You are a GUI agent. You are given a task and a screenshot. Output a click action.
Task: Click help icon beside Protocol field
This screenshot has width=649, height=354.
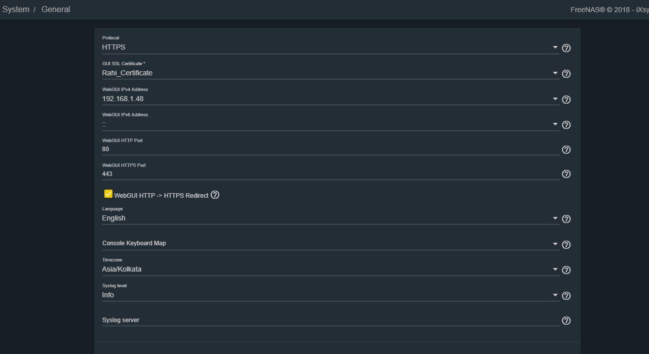[566, 48]
